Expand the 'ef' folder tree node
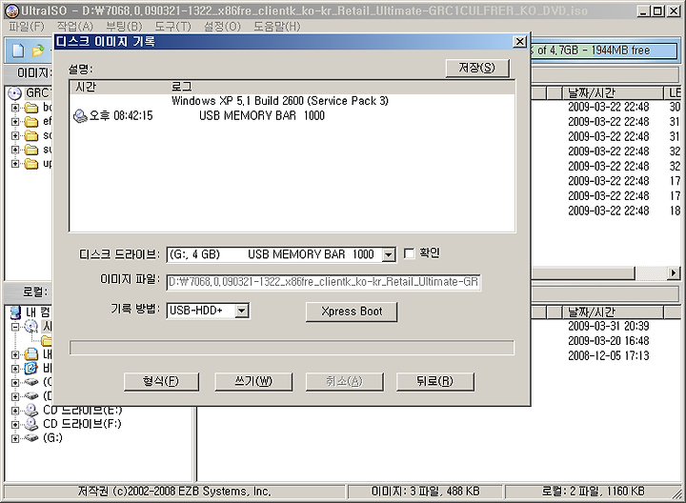The image size is (686, 503). coord(15,122)
